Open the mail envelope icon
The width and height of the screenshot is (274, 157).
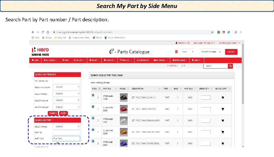click(x=176, y=52)
